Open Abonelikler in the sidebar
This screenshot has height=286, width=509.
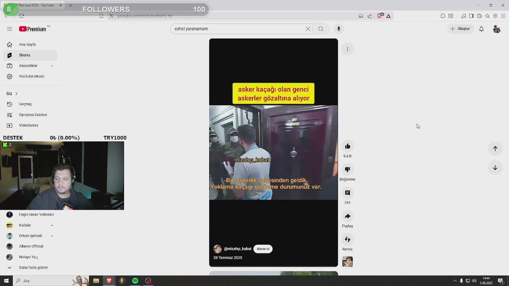click(30, 66)
